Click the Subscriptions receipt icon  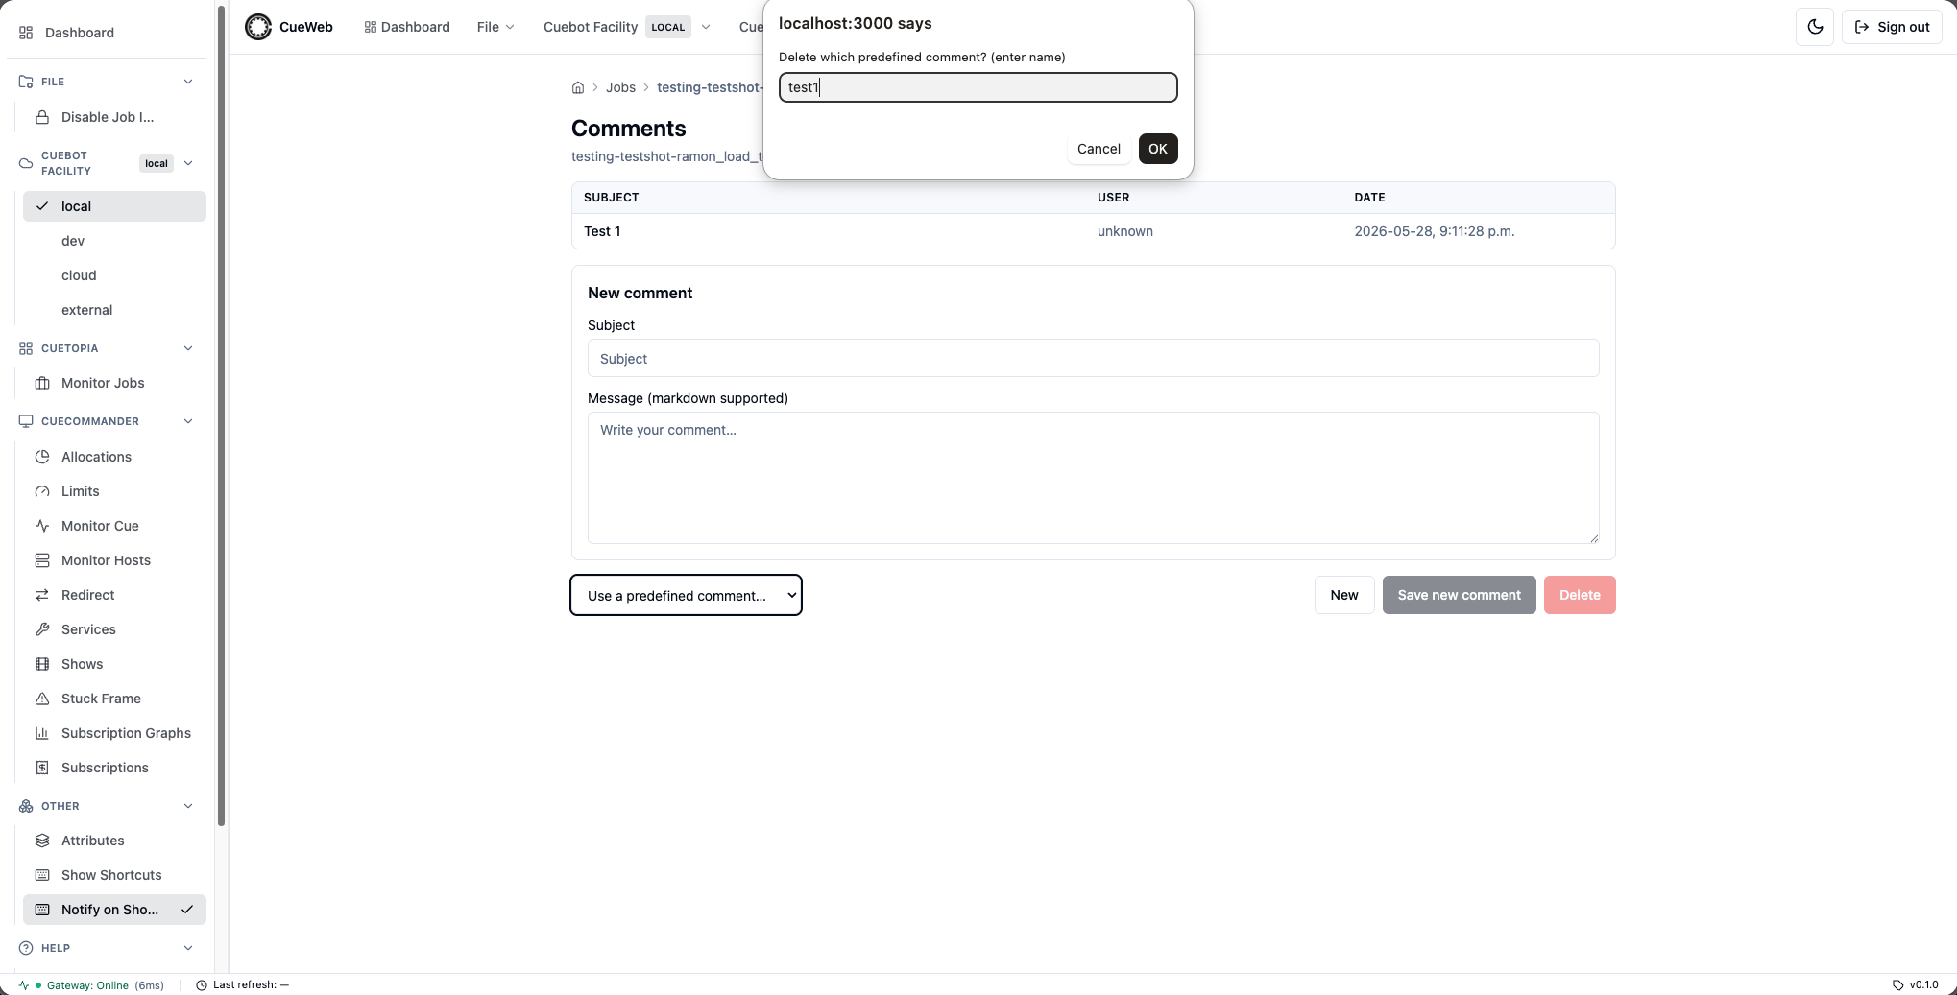pyautogui.click(x=42, y=768)
